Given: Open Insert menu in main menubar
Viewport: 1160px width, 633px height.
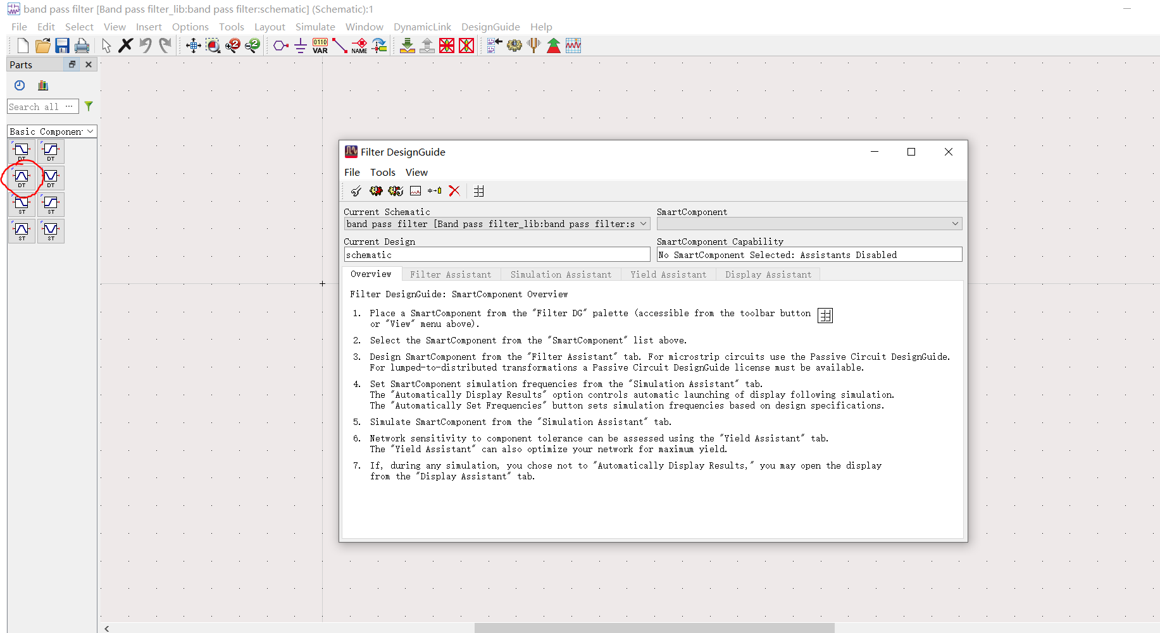Looking at the screenshot, I should point(149,27).
